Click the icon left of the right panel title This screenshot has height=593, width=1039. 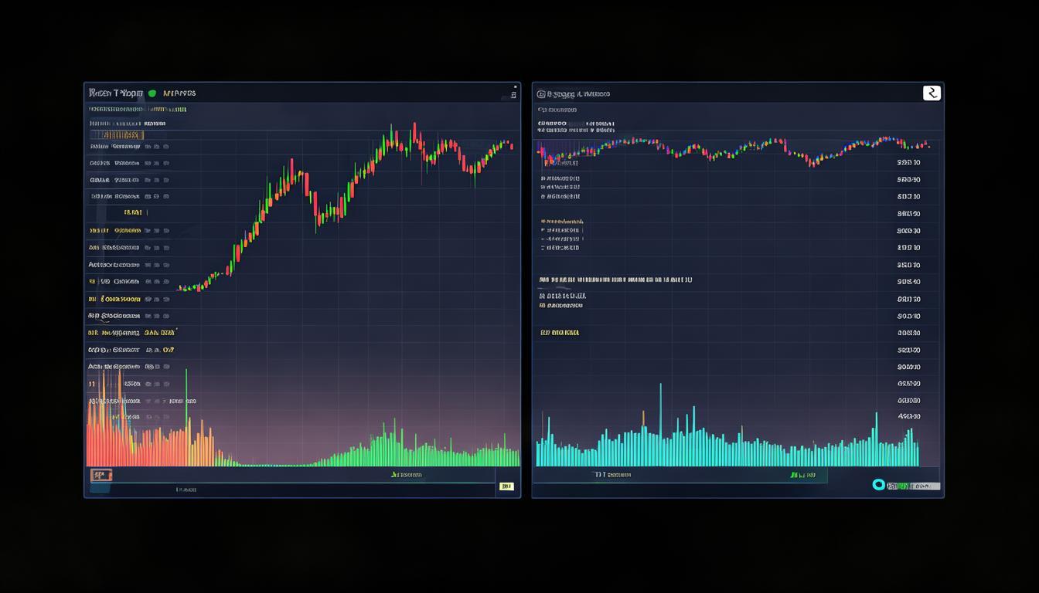[540, 94]
